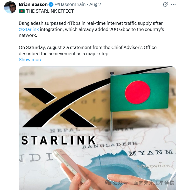This screenshot has height=190, width=180.
Task: Expand the post with Show more
Action: pyautogui.click(x=31, y=59)
